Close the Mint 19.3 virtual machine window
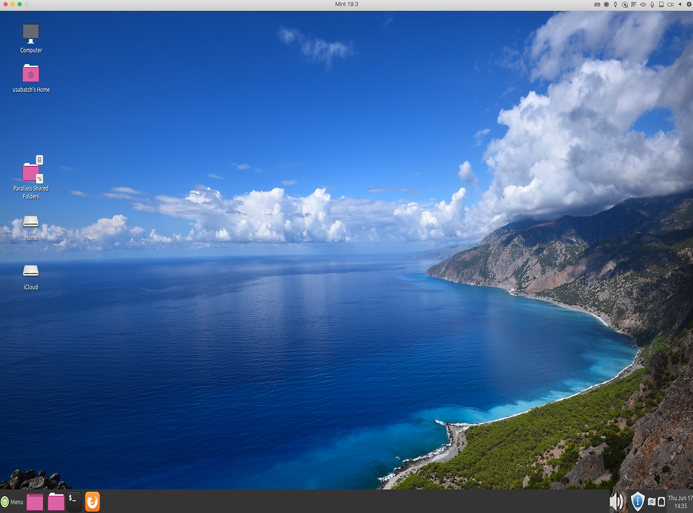693x513 pixels. click(x=5, y=4)
